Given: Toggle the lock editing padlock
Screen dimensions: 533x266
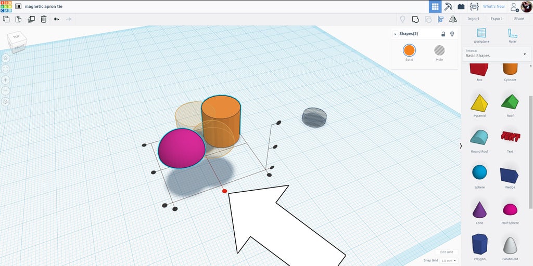Looking at the screenshot, I should (443, 34).
